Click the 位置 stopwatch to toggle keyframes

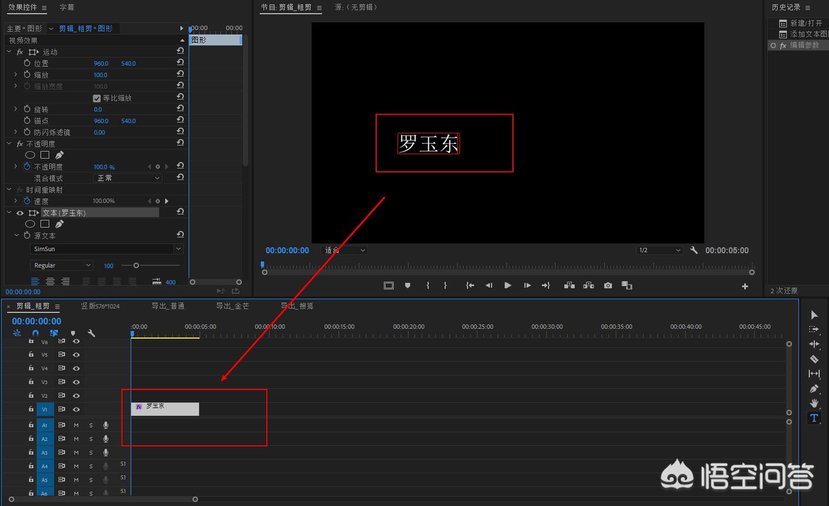(27, 63)
